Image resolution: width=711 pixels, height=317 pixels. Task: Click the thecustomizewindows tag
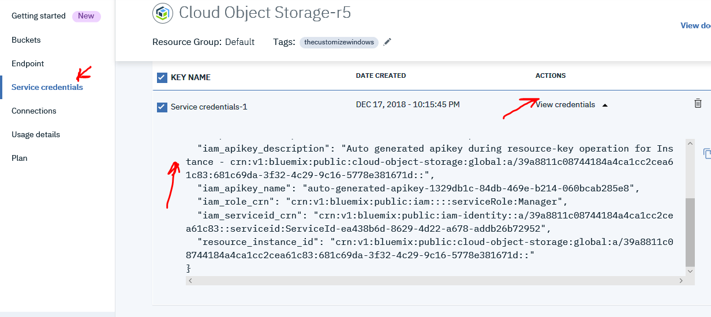point(339,42)
